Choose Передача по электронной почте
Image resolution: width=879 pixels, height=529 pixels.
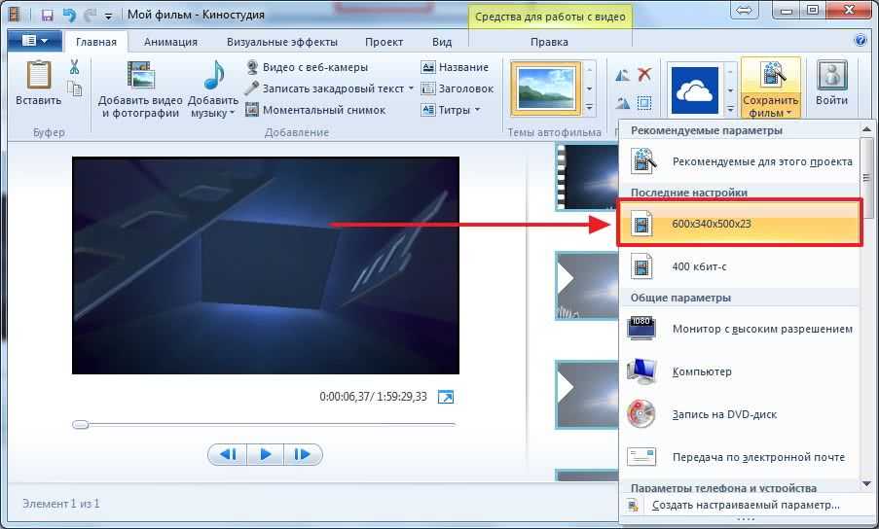[x=739, y=457]
